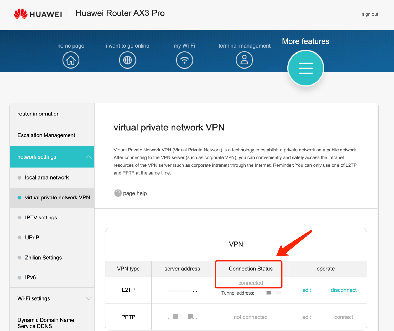The height and width of the screenshot is (331, 394).
Task: Edit the L2TP VPN entry
Action: click(x=307, y=290)
